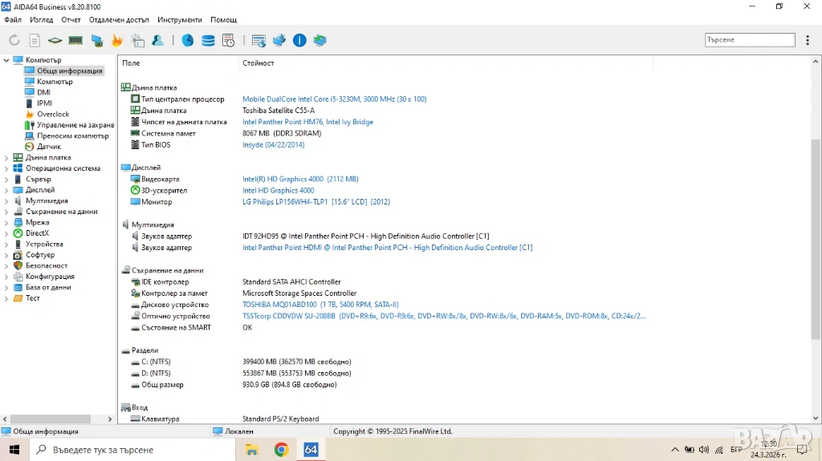Open File Explorer from the taskbar
822x461 pixels.
251,450
